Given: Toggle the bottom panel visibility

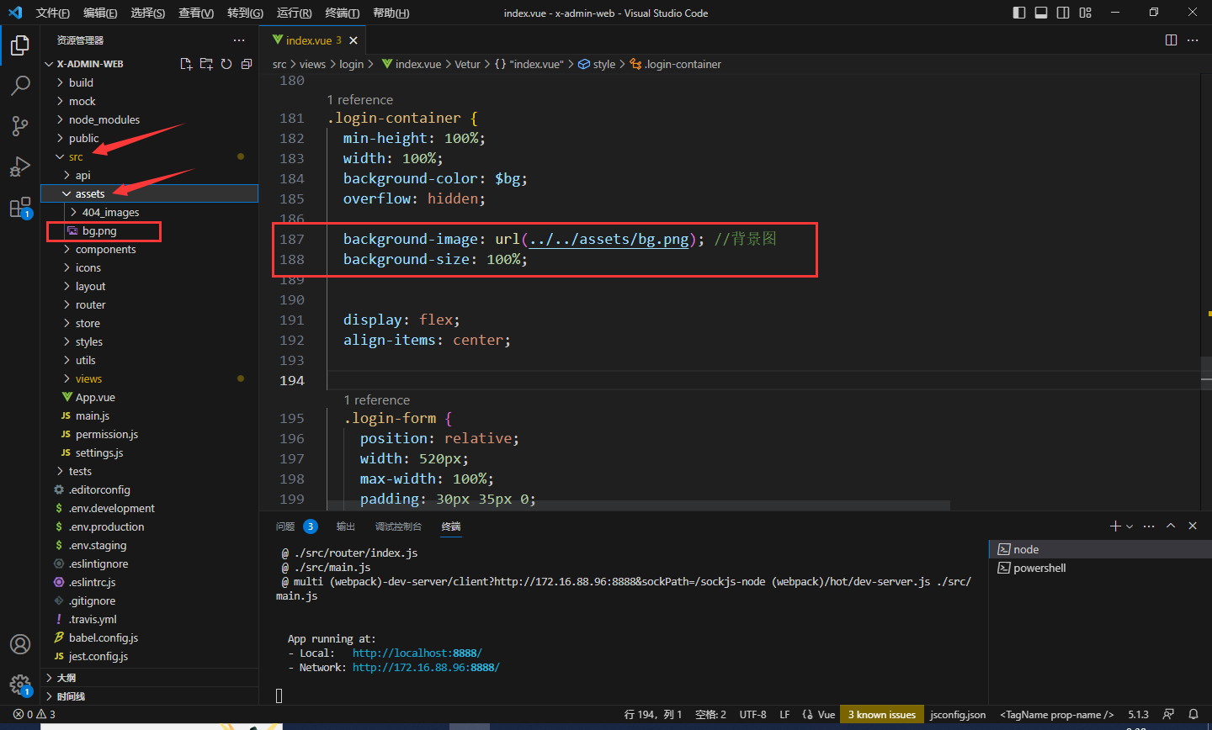Looking at the screenshot, I should pyautogui.click(x=1041, y=13).
